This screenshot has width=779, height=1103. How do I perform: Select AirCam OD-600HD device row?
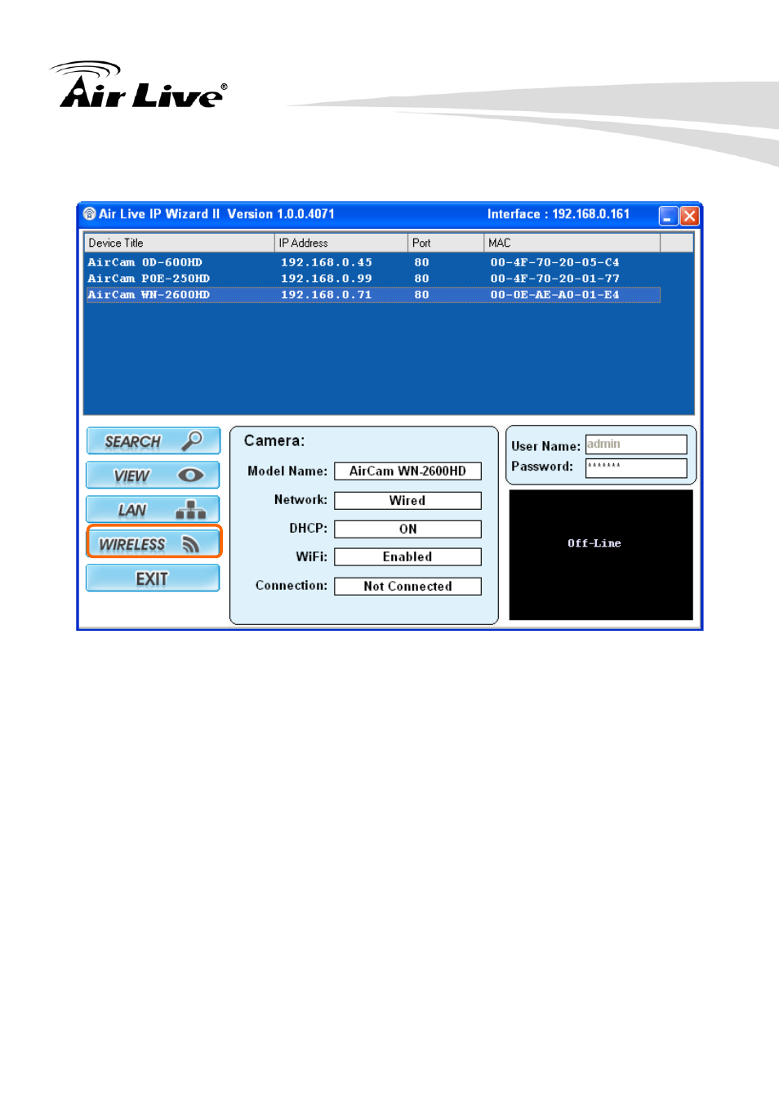pyautogui.click(x=373, y=262)
